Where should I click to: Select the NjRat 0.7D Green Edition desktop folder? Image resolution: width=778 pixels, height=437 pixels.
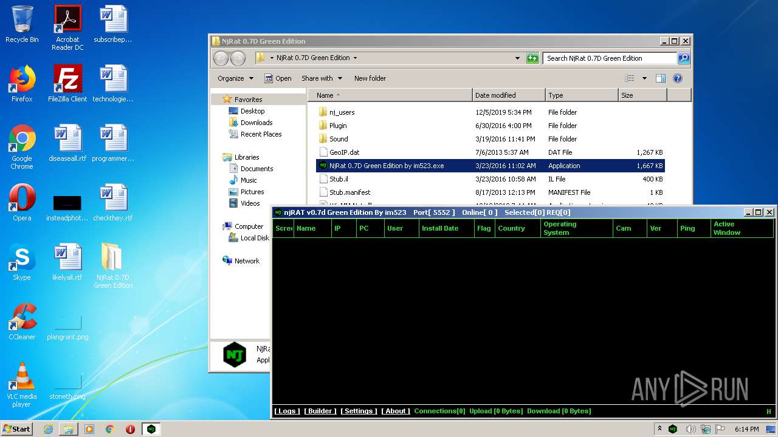click(113, 266)
